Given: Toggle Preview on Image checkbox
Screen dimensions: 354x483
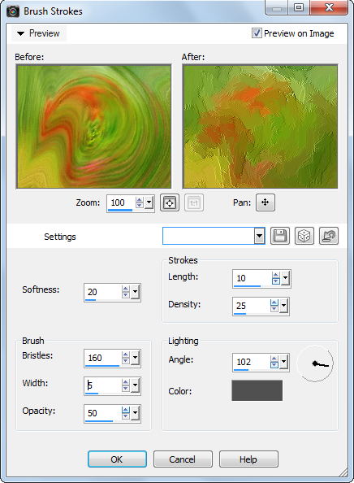Looking at the screenshot, I should coord(257,33).
